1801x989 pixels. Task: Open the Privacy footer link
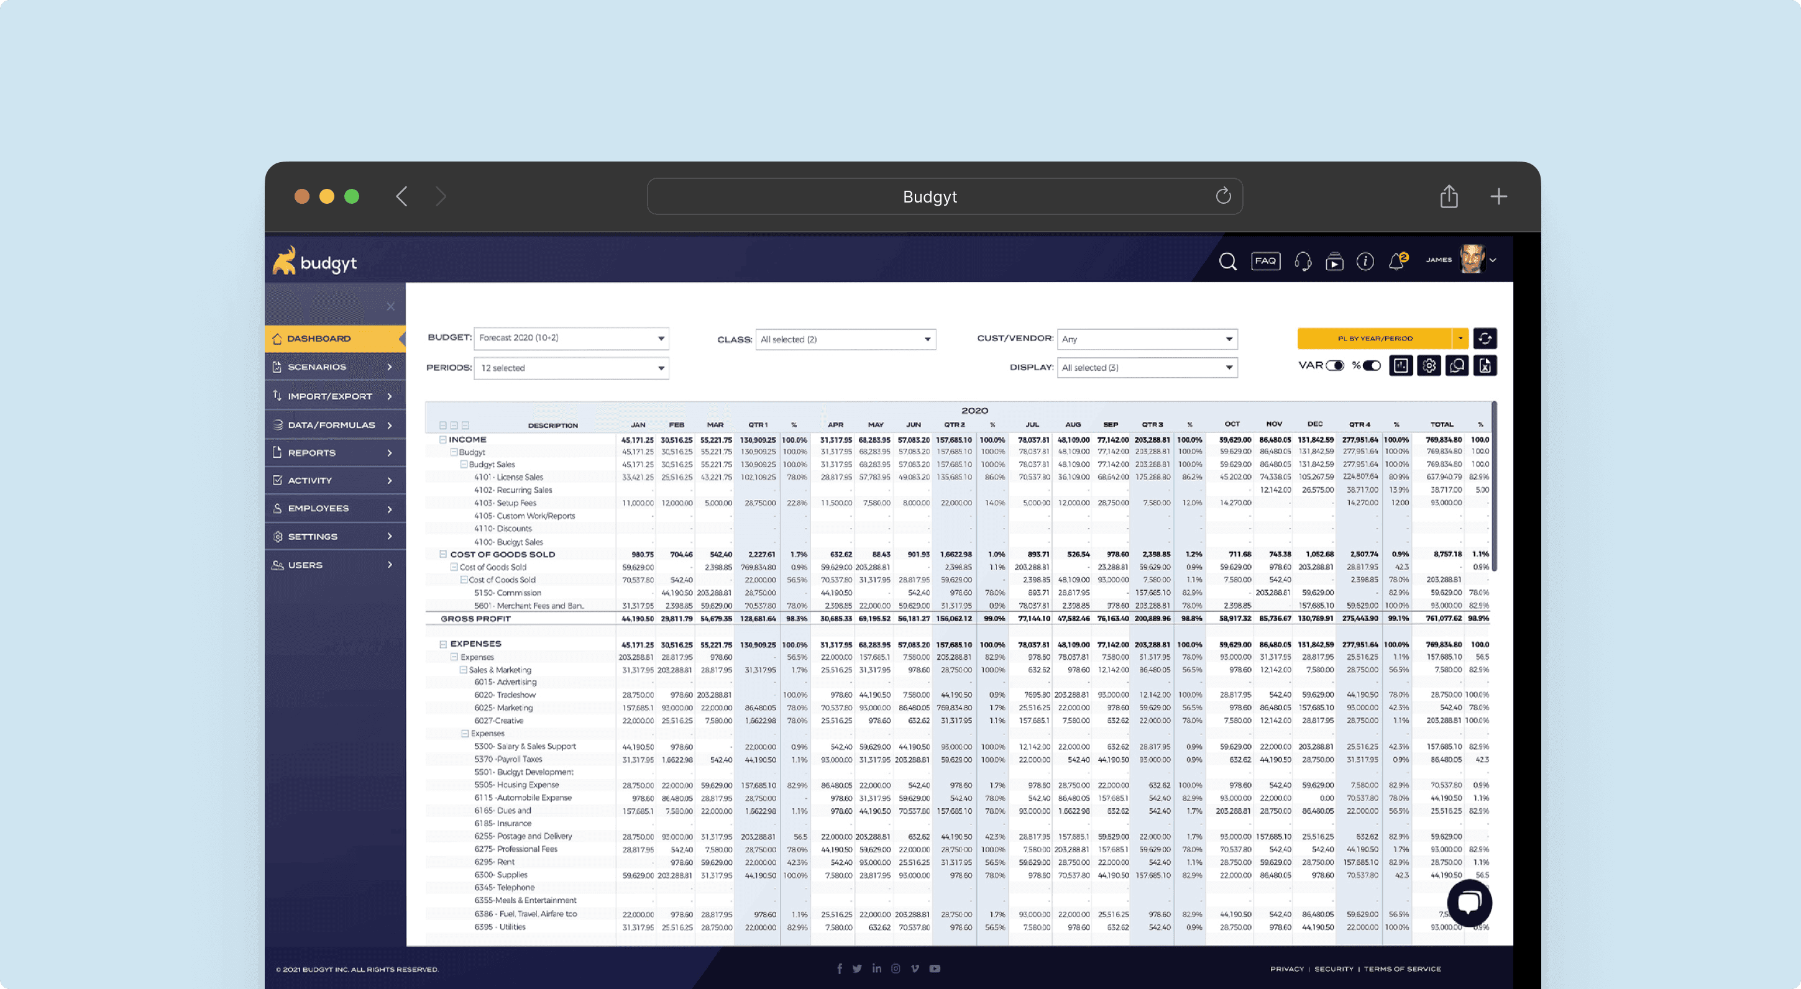(x=1286, y=969)
